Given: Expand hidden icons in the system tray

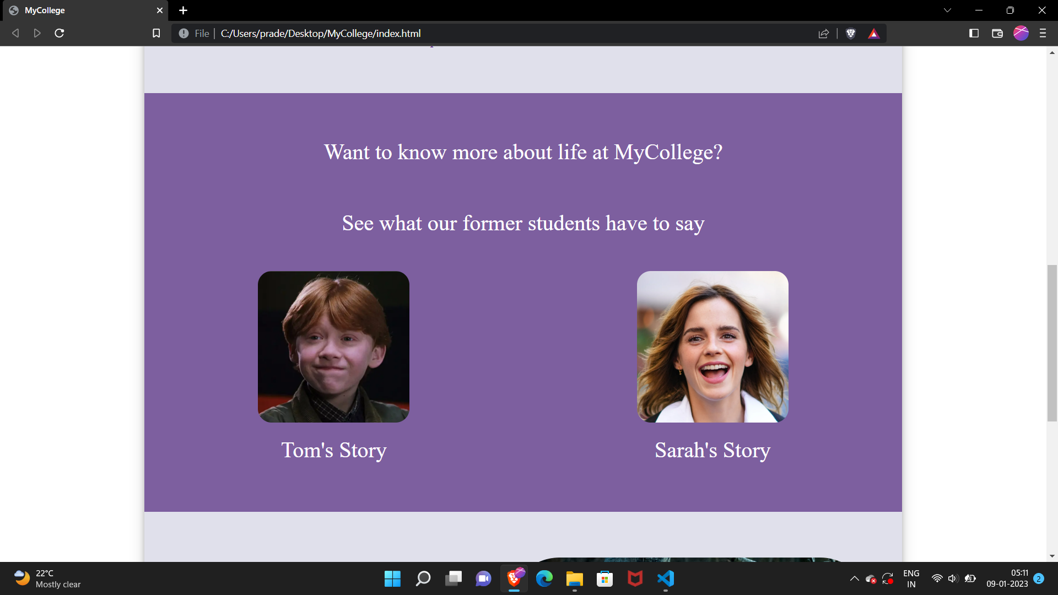Looking at the screenshot, I should 854,578.
